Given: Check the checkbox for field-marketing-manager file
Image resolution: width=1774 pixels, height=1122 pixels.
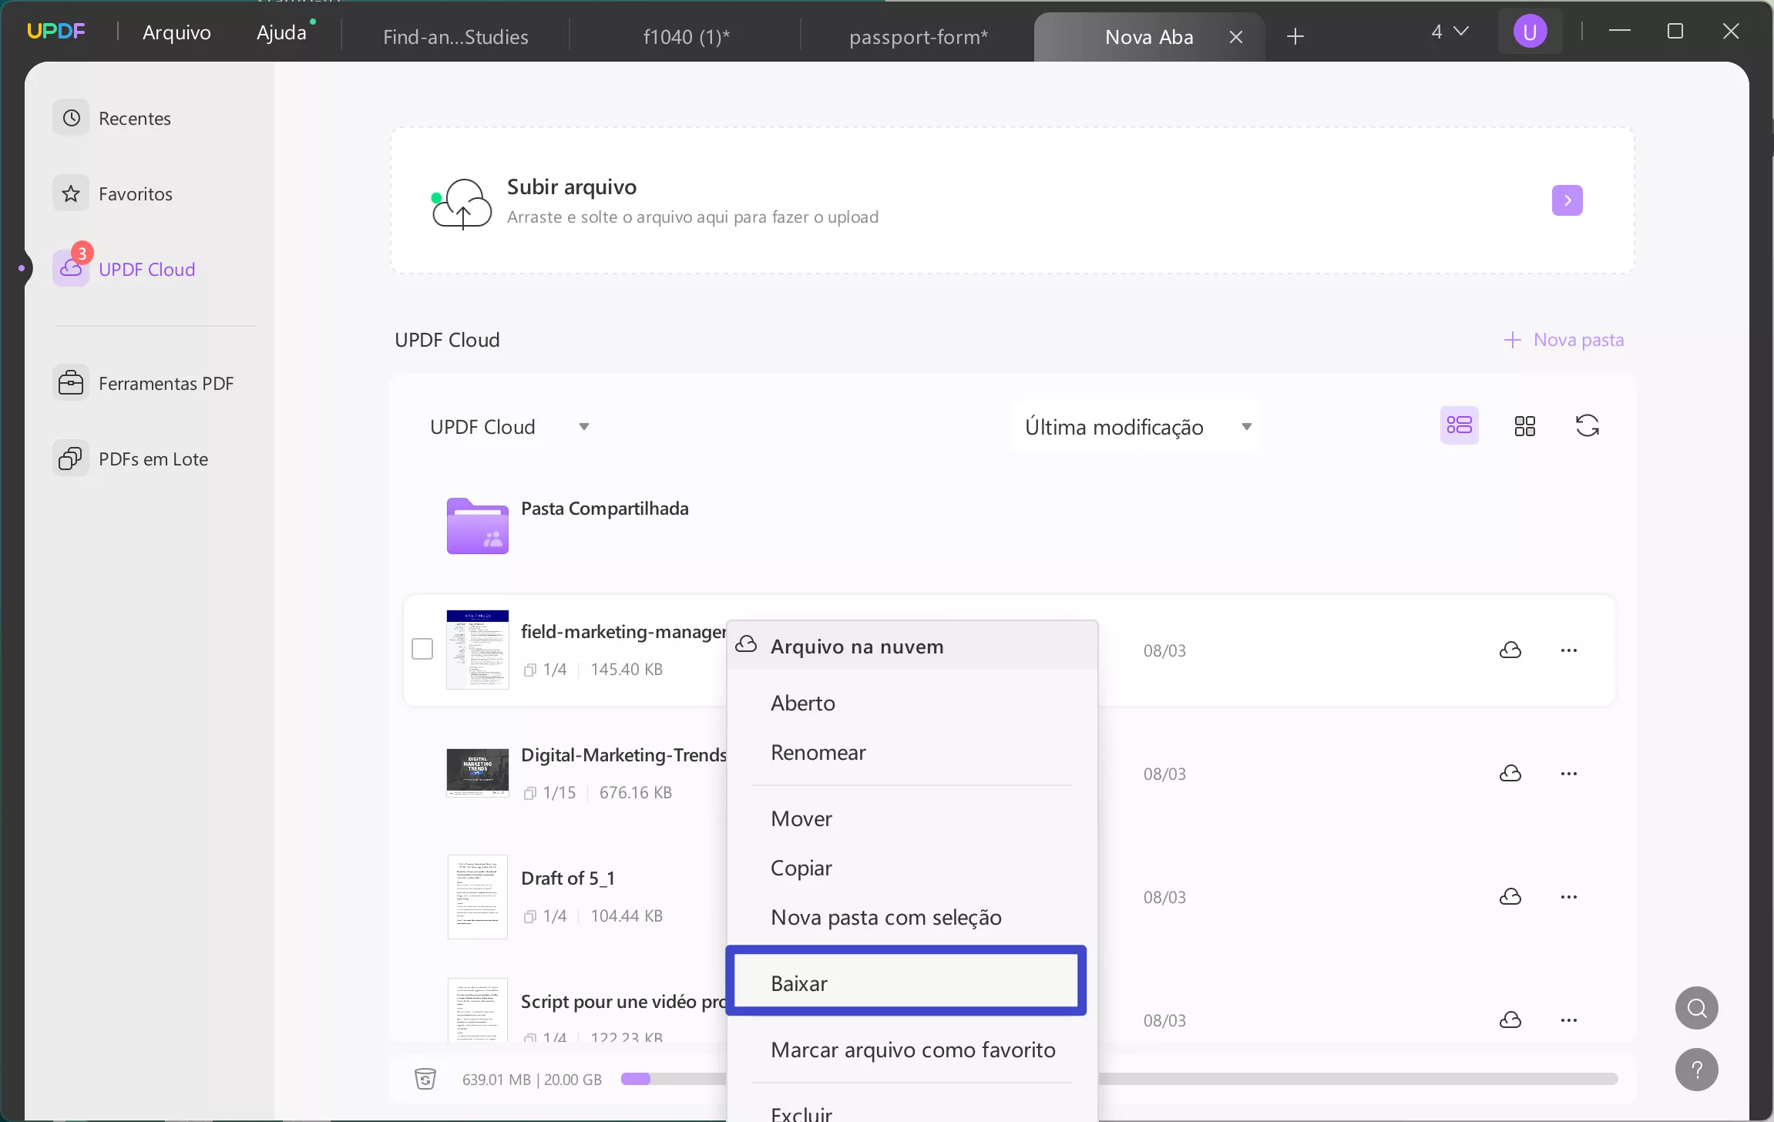Looking at the screenshot, I should (422, 649).
